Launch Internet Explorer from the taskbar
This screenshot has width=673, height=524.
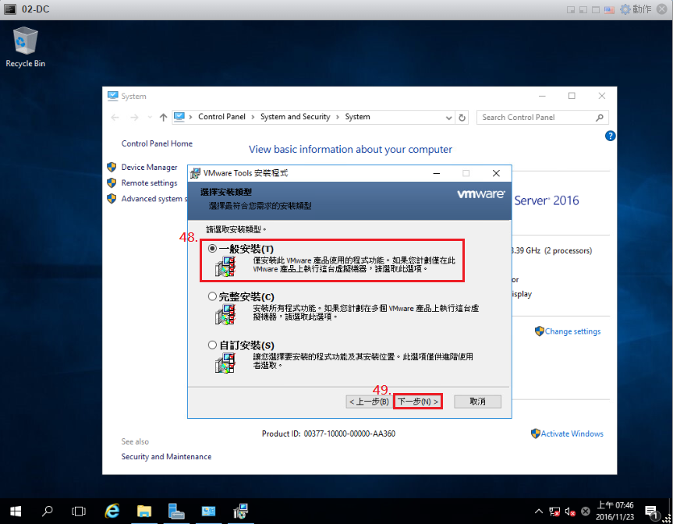[112, 511]
